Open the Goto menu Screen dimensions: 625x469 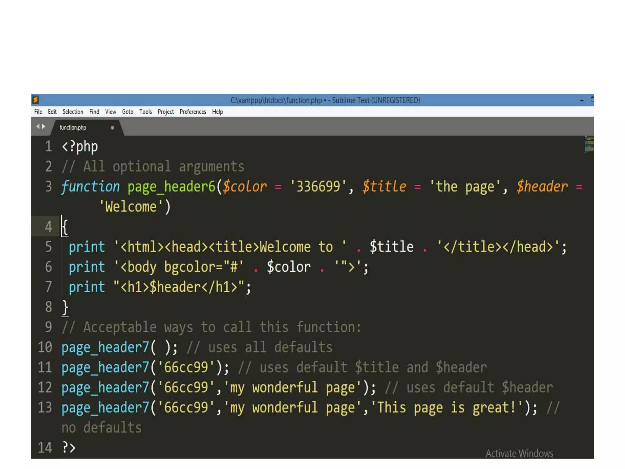[x=128, y=112]
